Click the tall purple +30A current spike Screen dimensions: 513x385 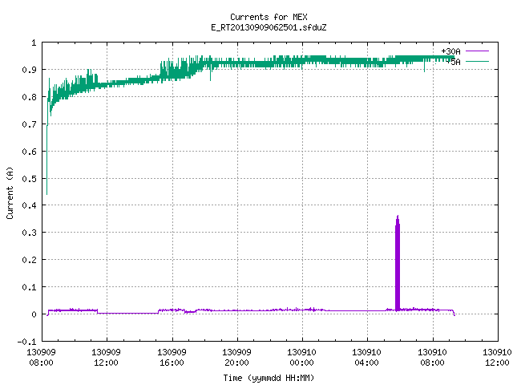(398, 264)
